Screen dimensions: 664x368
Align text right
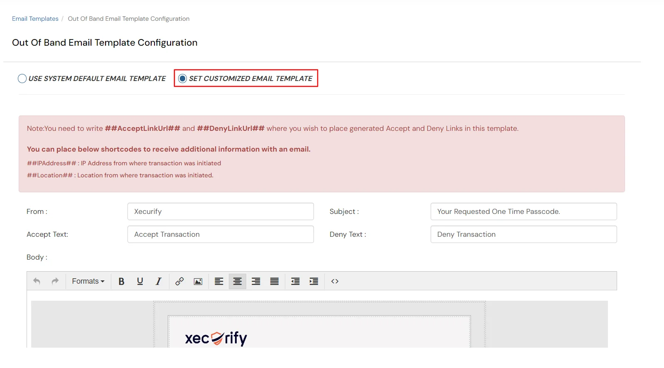pyautogui.click(x=256, y=281)
